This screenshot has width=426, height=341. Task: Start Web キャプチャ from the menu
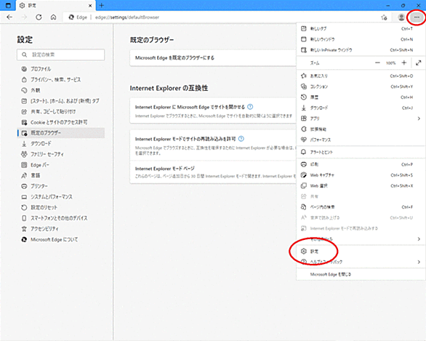(x=361, y=175)
